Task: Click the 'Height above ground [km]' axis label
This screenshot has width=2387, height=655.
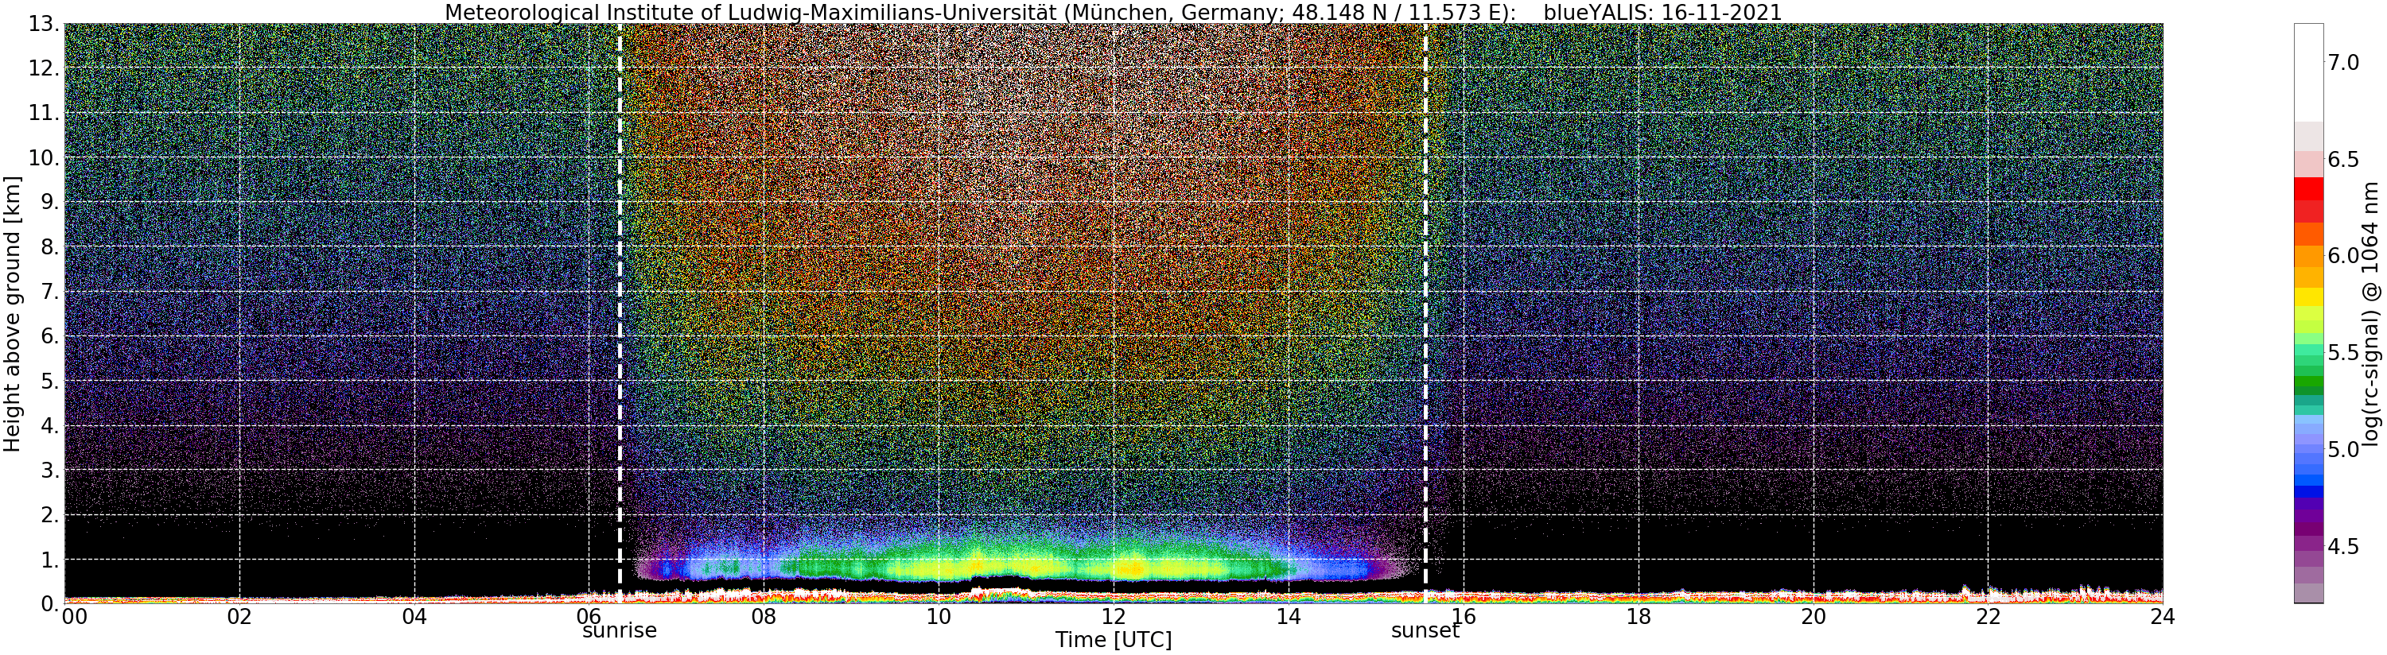Action: point(12,314)
